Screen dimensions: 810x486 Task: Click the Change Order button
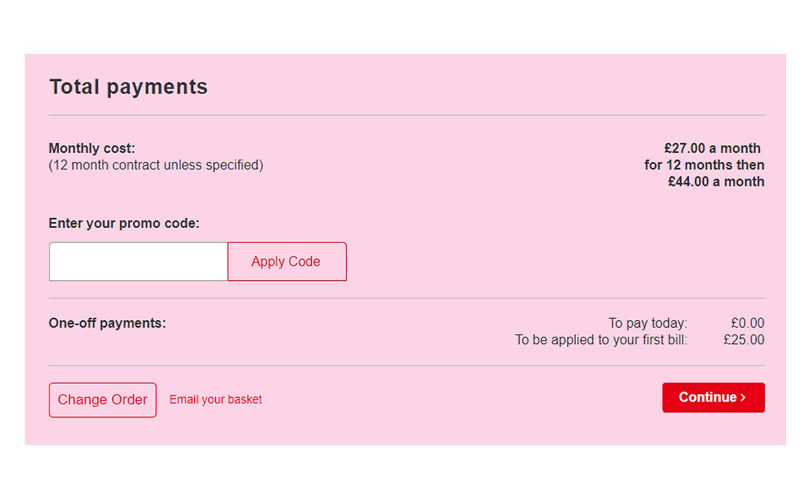pos(103,399)
